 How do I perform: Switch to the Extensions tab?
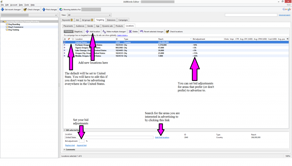click(111, 20)
